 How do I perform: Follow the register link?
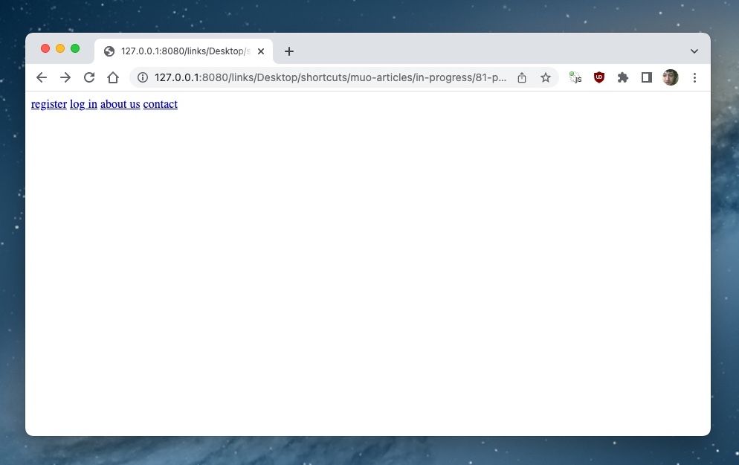49,104
